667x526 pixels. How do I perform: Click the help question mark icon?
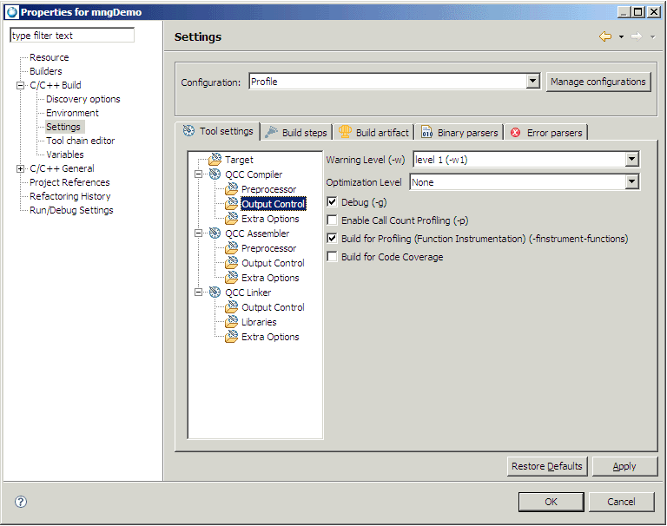21,502
